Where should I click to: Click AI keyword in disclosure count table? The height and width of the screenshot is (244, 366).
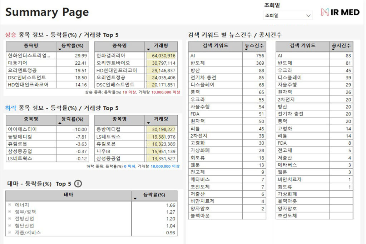click(x=280, y=56)
